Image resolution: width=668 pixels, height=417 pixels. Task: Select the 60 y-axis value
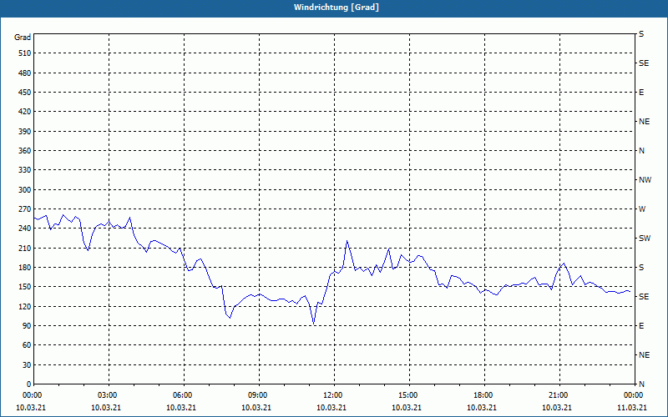click(27, 345)
